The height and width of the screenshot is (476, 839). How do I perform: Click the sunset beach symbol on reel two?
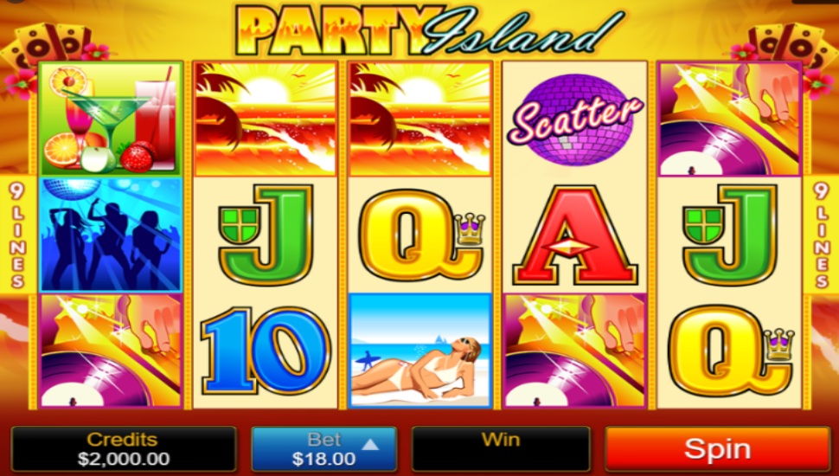266,119
